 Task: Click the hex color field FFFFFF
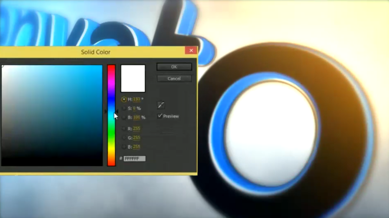pyautogui.click(x=134, y=158)
